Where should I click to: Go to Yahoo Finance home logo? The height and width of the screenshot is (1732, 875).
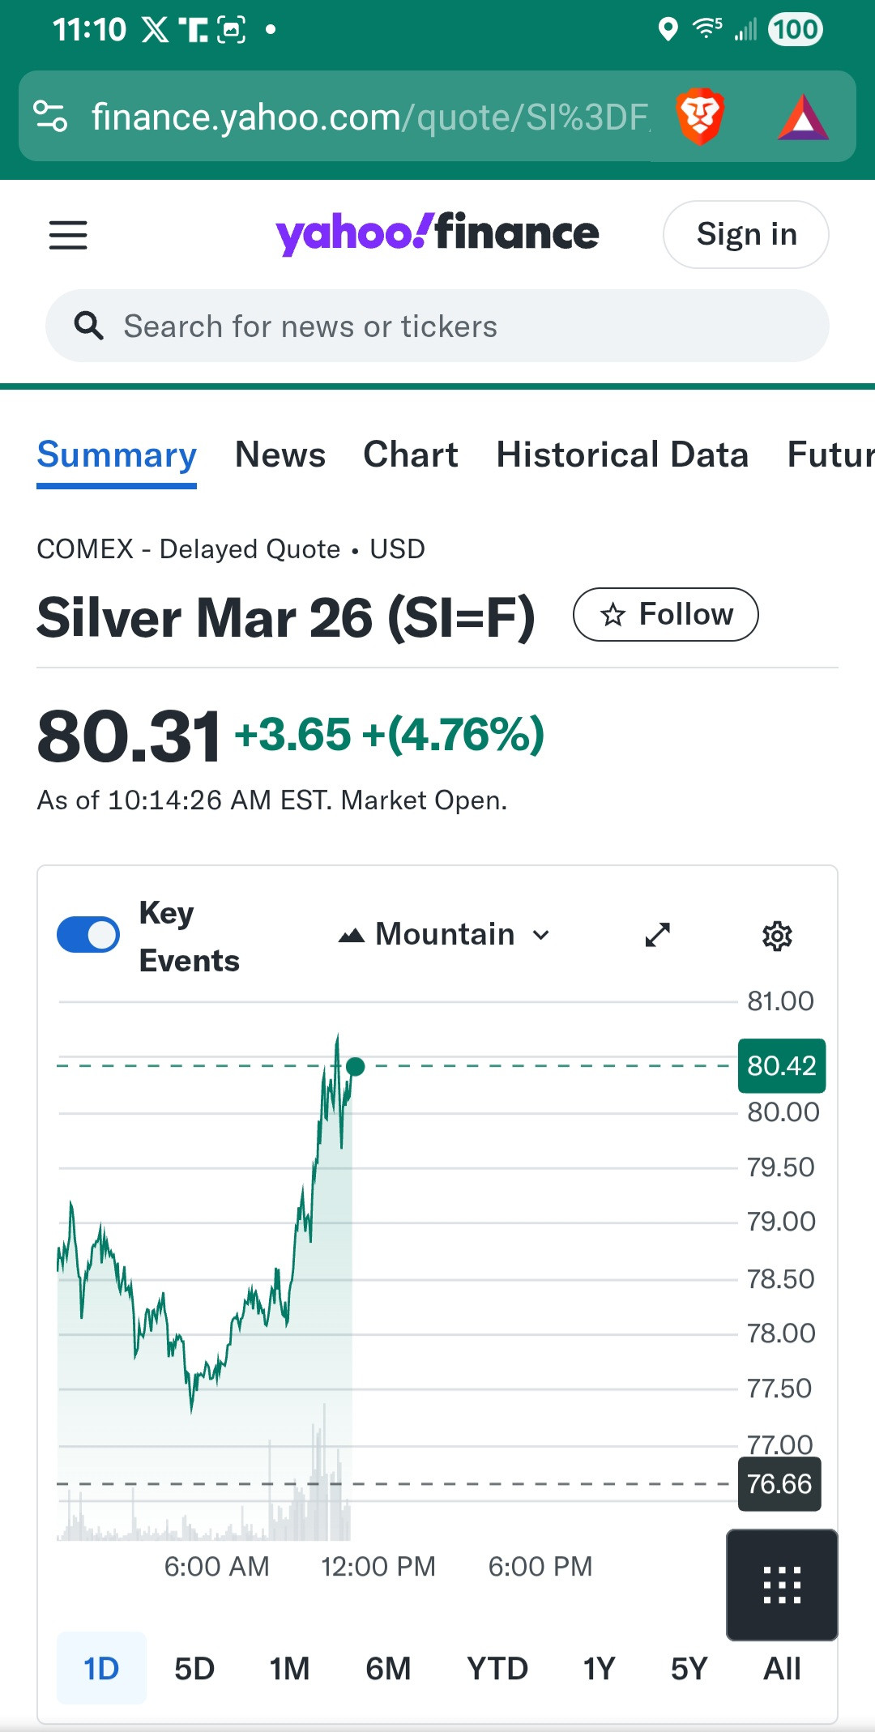(x=437, y=233)
